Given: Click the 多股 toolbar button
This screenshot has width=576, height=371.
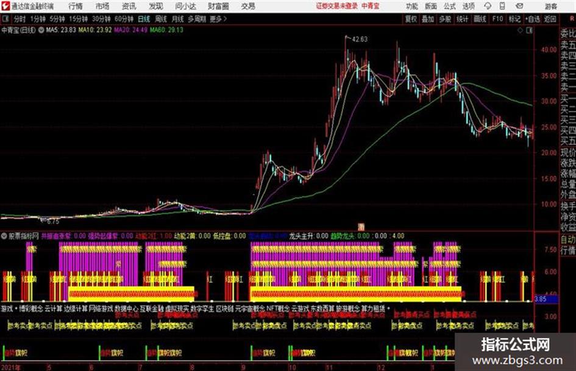Looking at the screenshot, I should pyautogui.click(x=445, y=19).
